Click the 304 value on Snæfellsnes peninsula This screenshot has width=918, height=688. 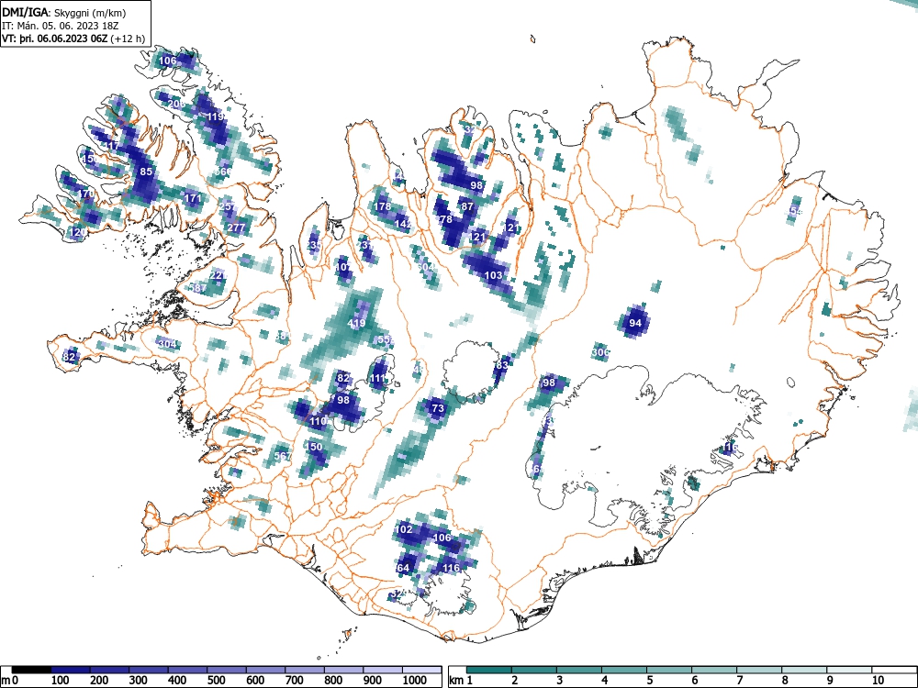point(167,344)
